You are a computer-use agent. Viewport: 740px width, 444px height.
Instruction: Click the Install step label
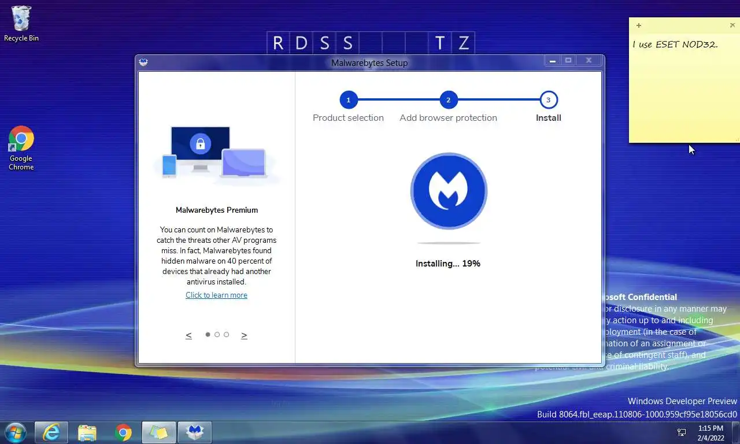[548, 118]
